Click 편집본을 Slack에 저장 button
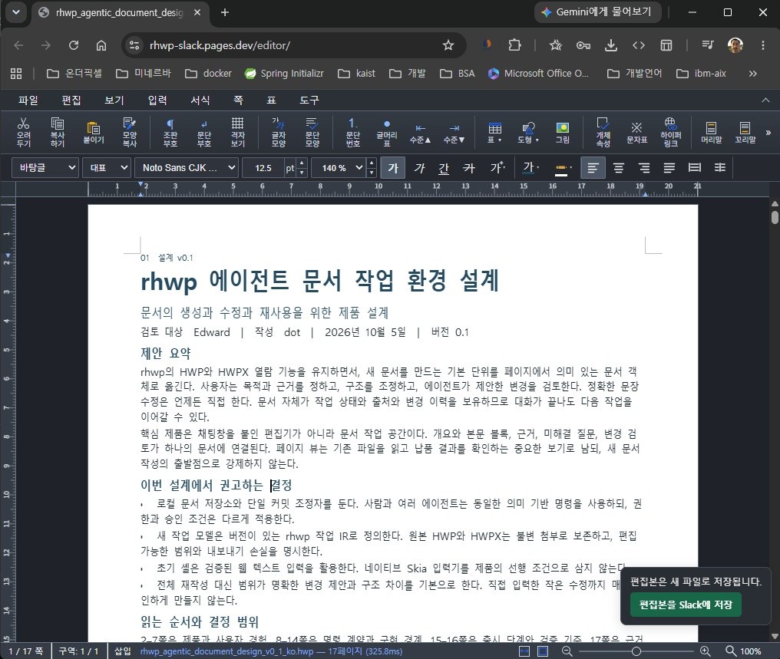780x659 pixels. 686,605
